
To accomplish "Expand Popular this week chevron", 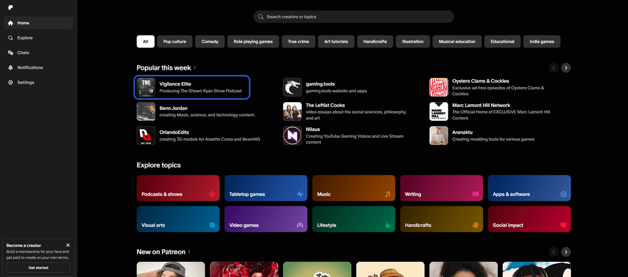I will coord(195,68).
